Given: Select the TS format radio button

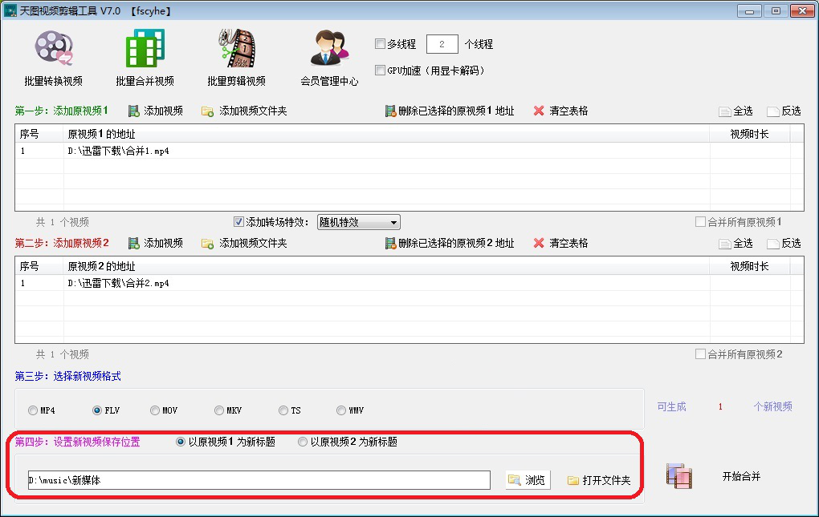Looking at the screenshot, I should (283, 410).
